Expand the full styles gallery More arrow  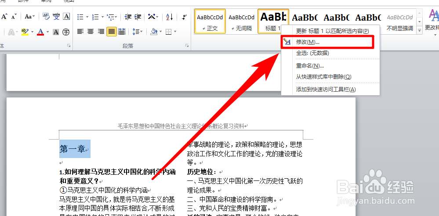pos(419,30)
